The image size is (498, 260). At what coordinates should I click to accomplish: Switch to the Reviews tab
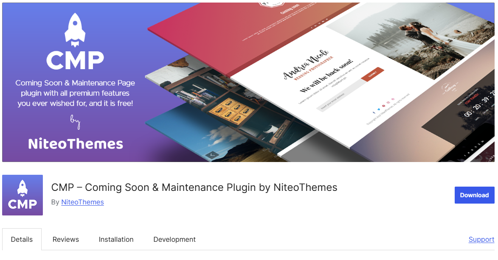(66, 239)
